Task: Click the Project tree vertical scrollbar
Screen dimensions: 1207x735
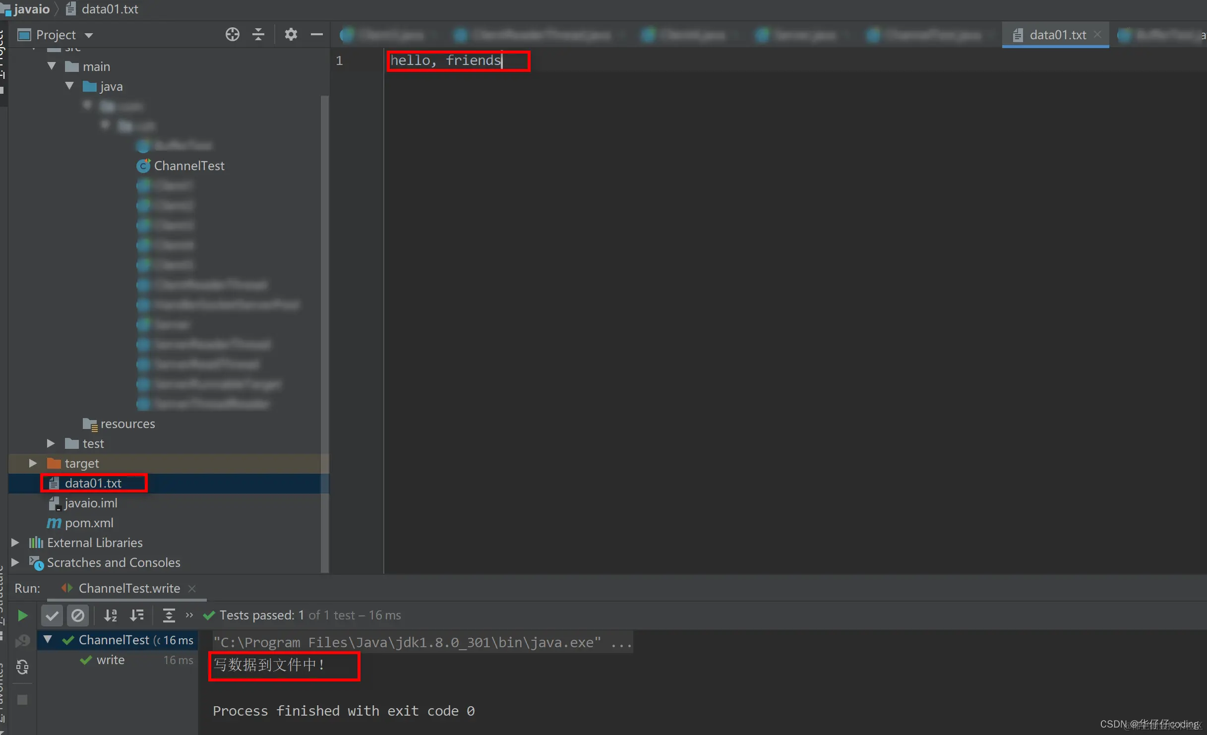Action: coord(325,298)
